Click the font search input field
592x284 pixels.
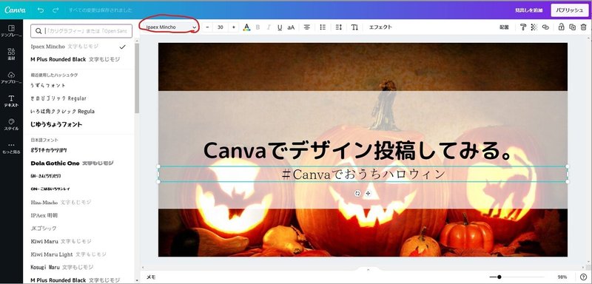(x=81, y=31)
